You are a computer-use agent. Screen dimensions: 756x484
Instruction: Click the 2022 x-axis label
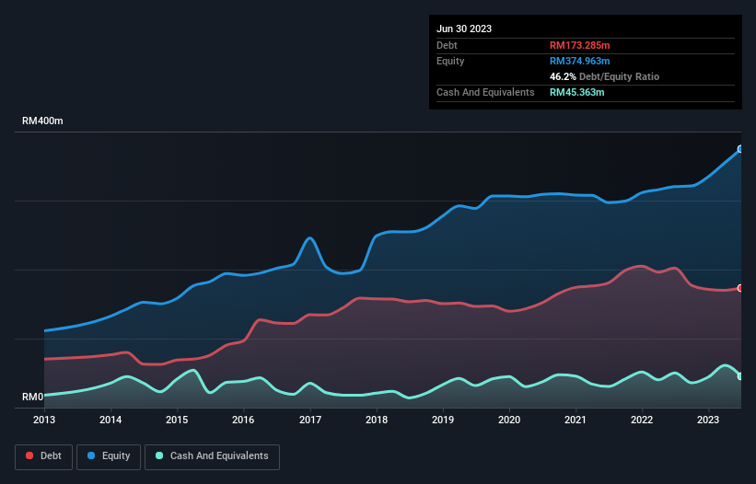tap(642, 420)
